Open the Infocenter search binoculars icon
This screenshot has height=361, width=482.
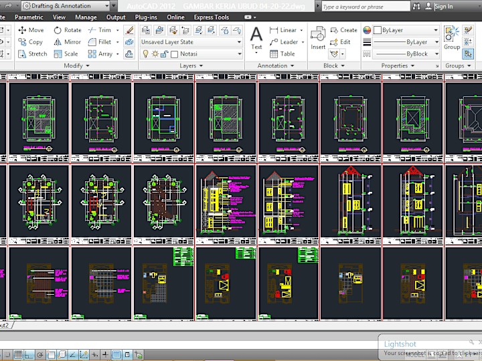416,6
